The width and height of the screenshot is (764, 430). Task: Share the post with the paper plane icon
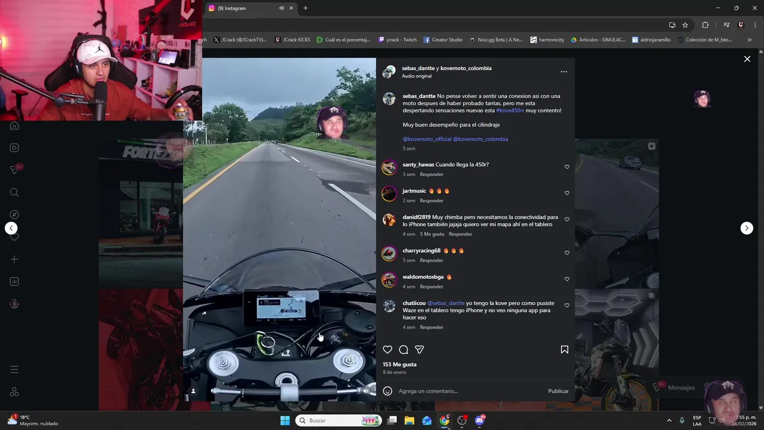420,349
